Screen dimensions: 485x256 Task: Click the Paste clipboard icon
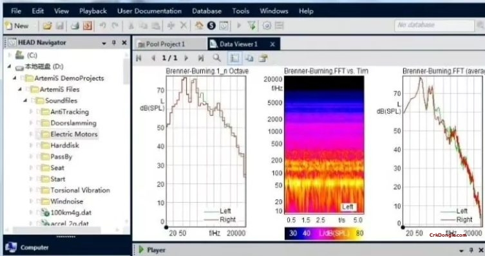pyautogui.click(x=157, y=26)
